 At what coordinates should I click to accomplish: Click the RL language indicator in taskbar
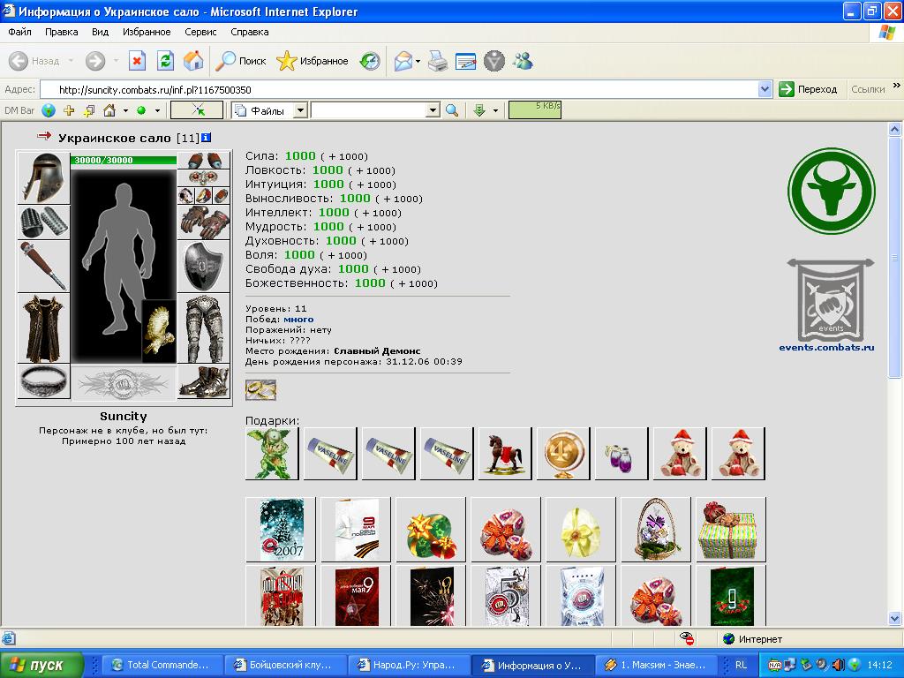pyautogui.click(x=741, y=665)
